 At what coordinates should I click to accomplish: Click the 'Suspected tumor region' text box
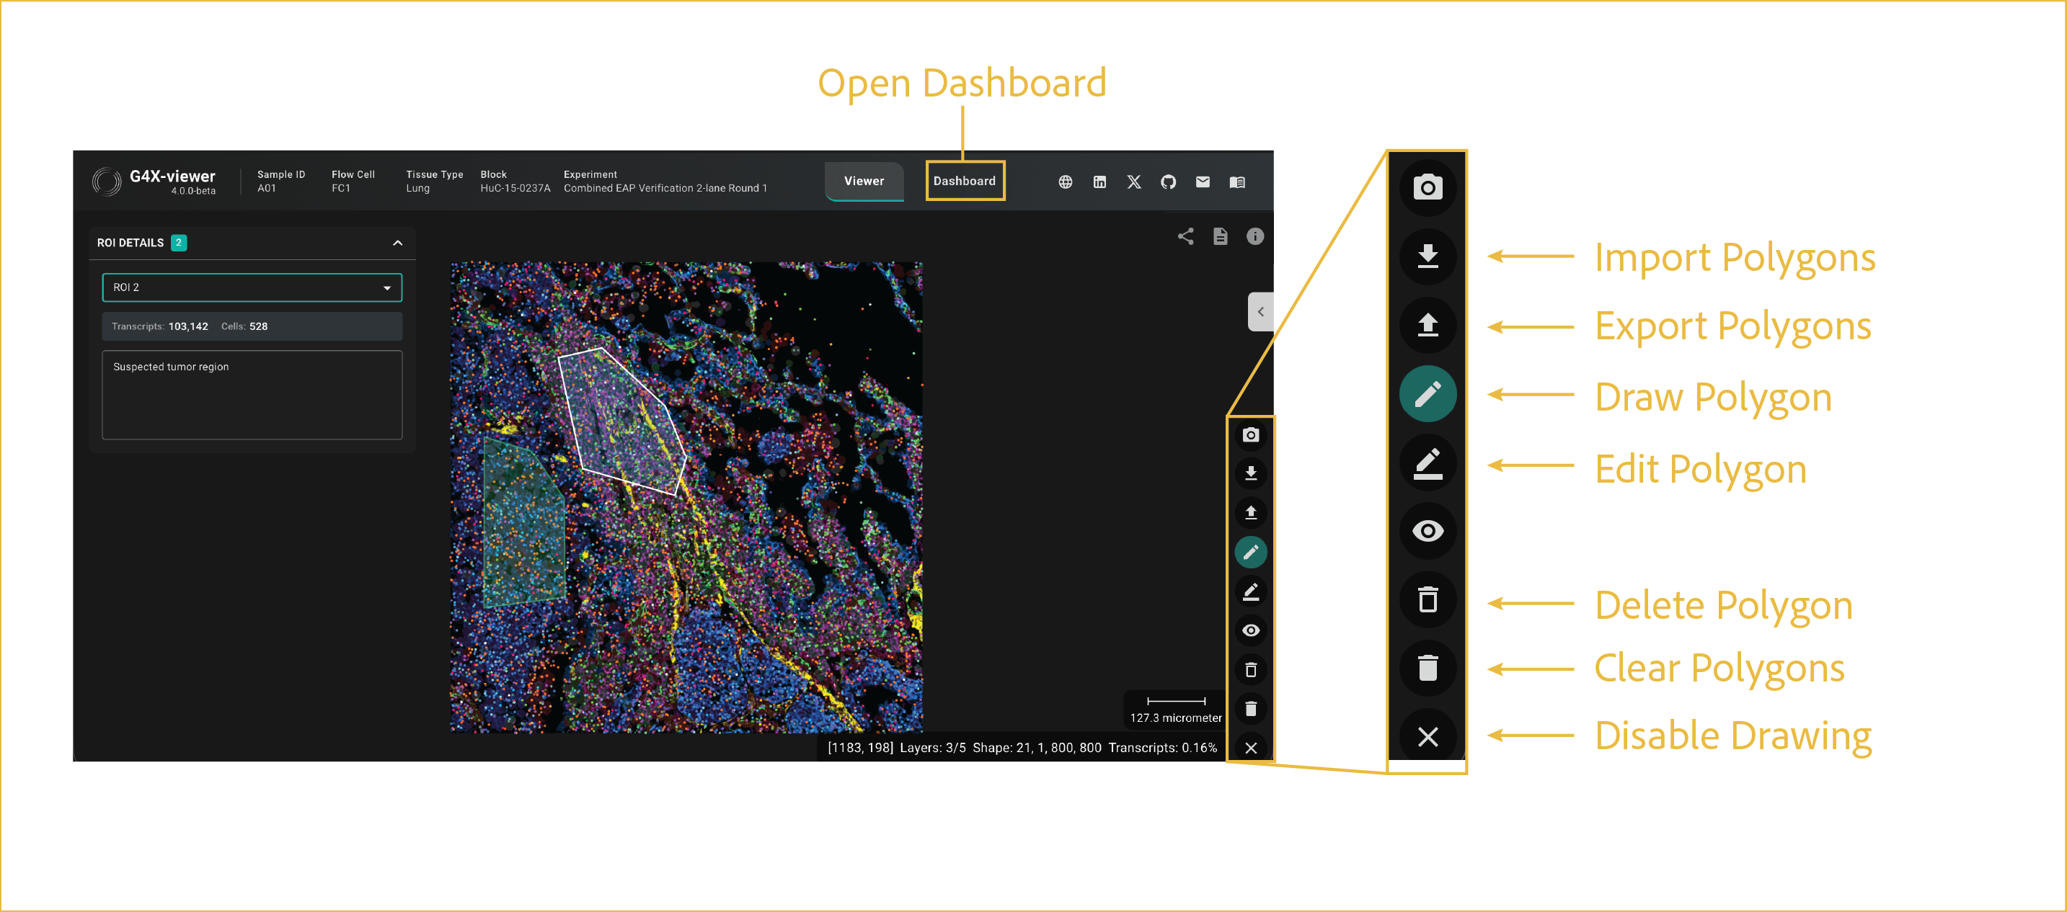(252, 394)
